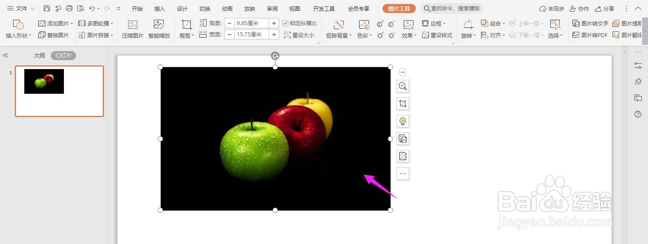Decrease image width with minus stepper
Screen dimensions: 648x244
point(229,35)
